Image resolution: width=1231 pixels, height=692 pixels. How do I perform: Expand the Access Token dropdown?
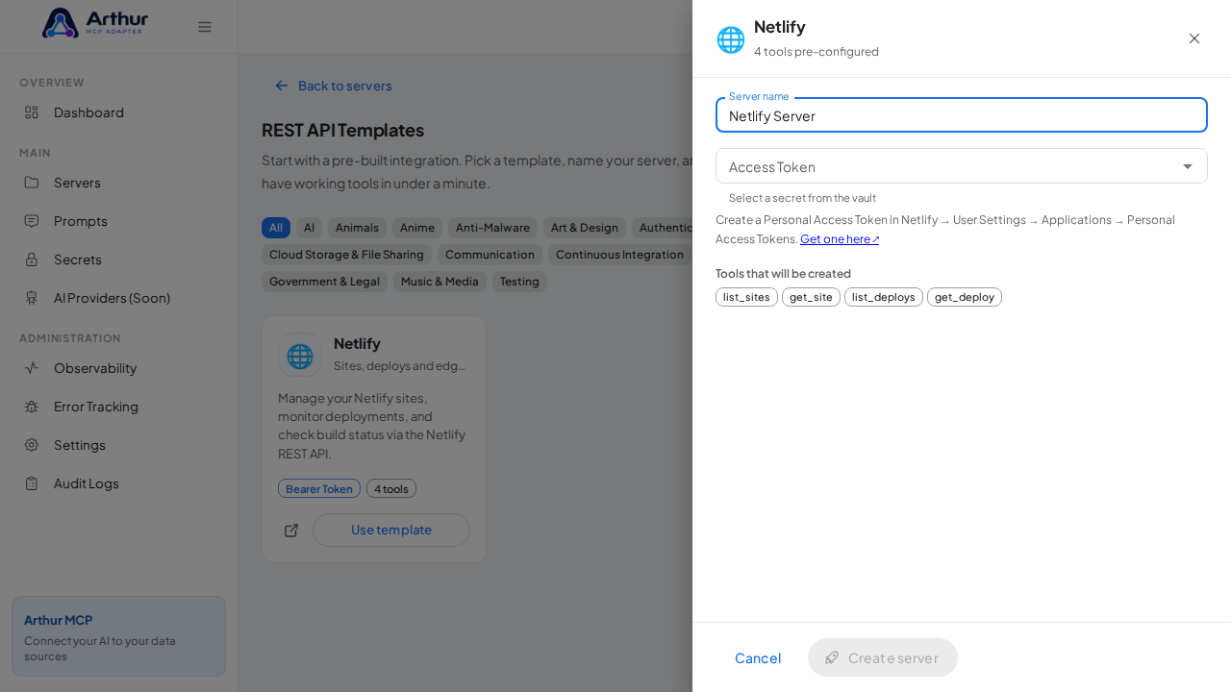click(x=961, y=166)
